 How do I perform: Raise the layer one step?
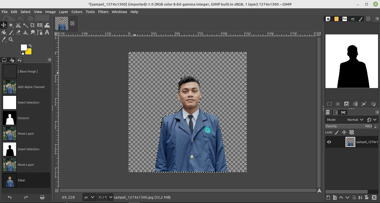click(341, 197)
